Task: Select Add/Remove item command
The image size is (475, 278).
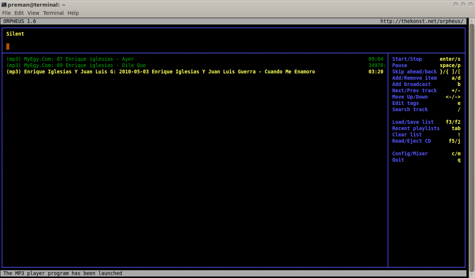Action: (x=414, y=78)
